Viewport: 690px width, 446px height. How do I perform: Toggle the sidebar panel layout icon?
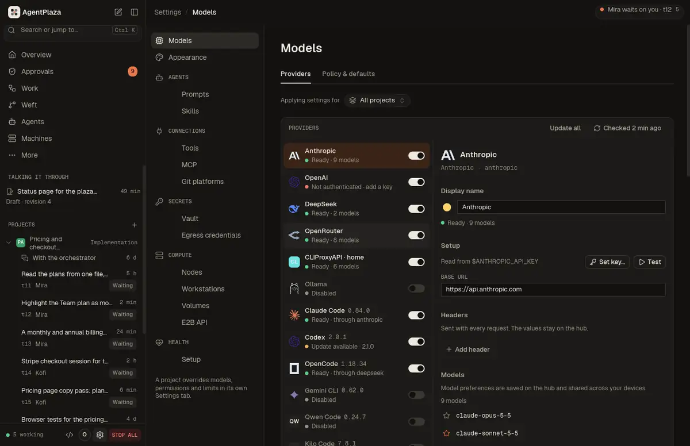pos(135,12)
